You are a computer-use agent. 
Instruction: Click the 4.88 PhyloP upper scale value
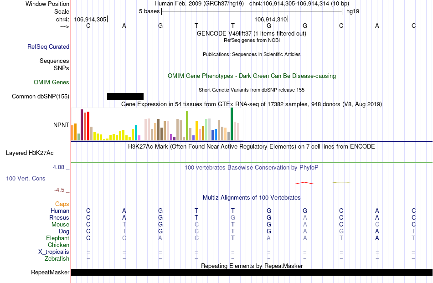tap(58, 167)
